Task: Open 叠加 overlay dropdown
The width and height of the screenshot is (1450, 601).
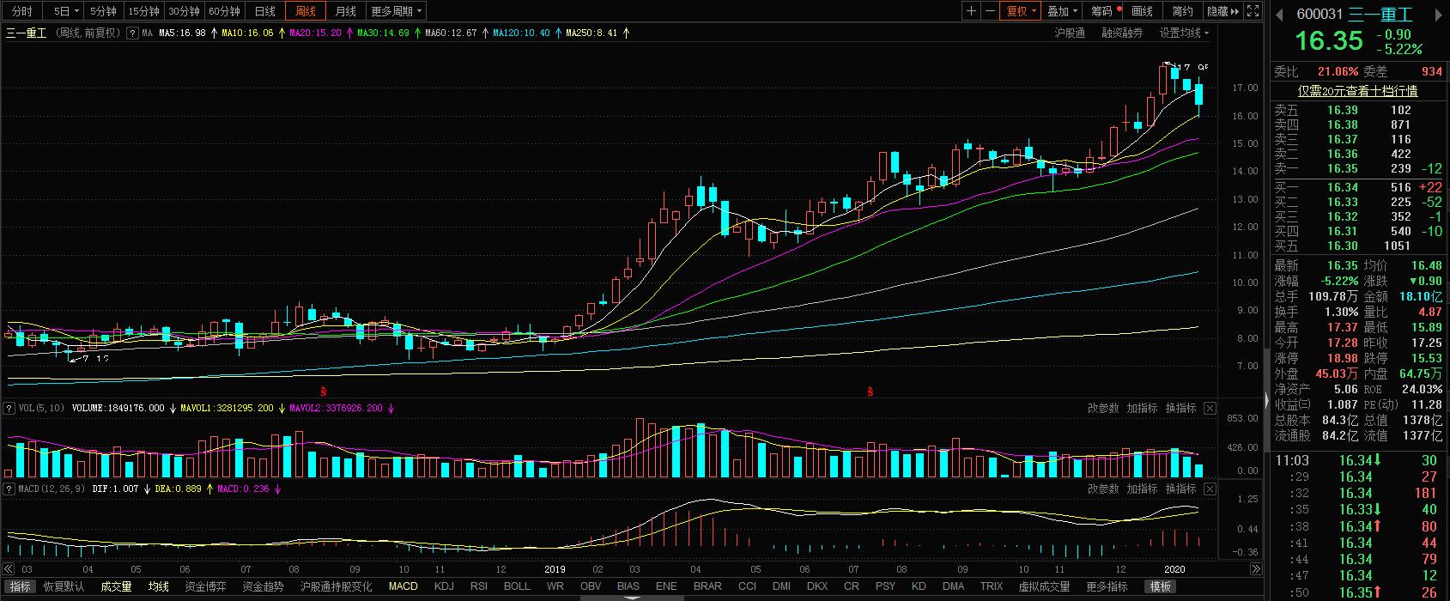Action: point(1063,11)
